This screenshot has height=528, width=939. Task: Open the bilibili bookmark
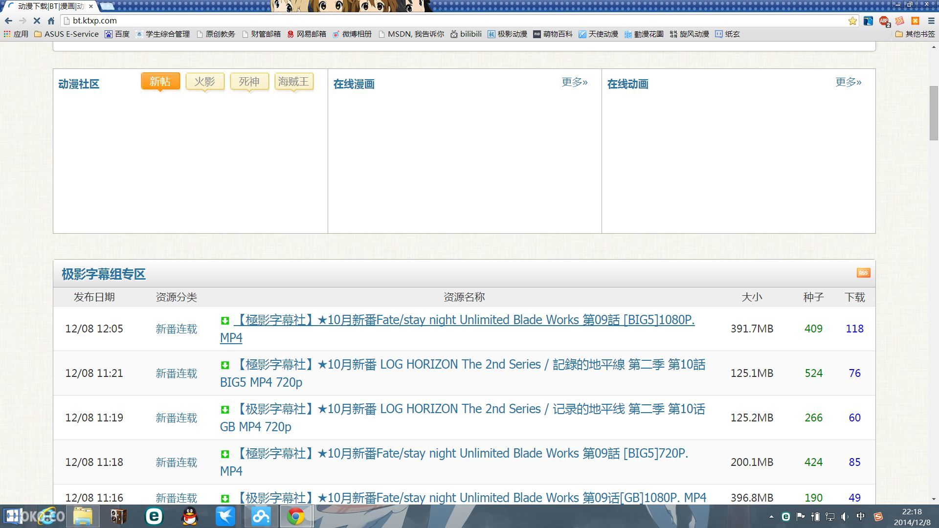pyautogui.click(x=466, y=34)
